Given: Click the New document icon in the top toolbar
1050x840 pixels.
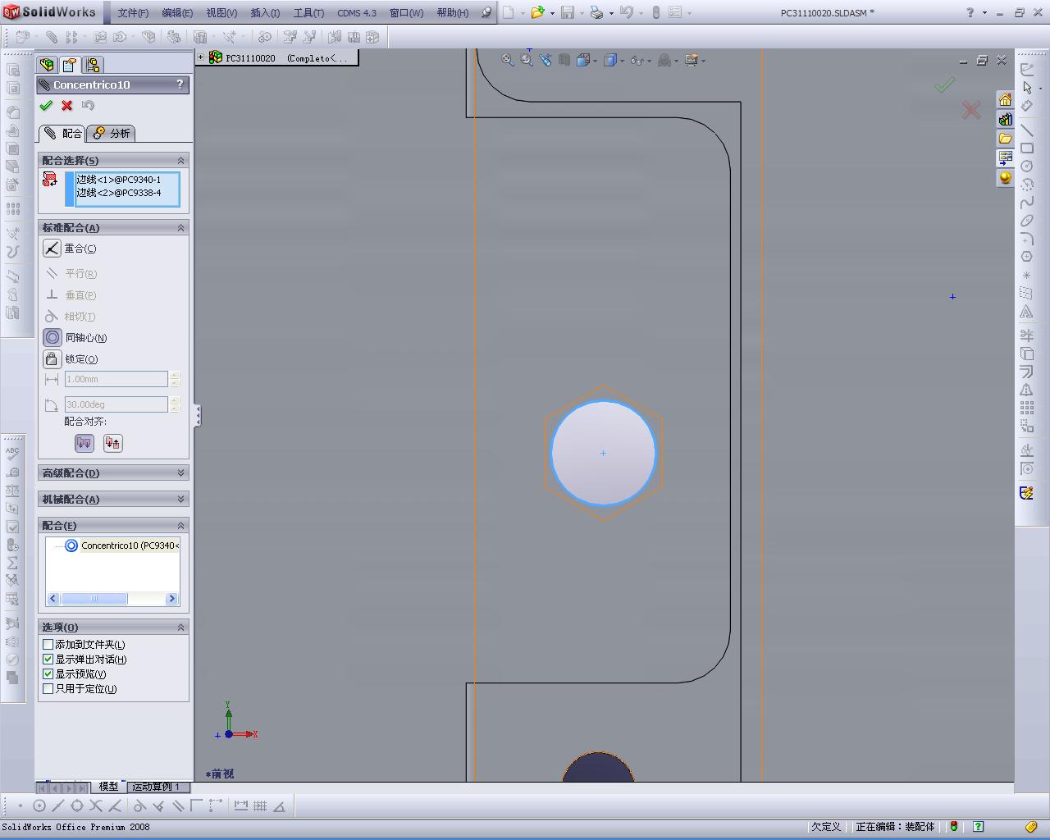Looking at the screenshot, I should point(508,12).
